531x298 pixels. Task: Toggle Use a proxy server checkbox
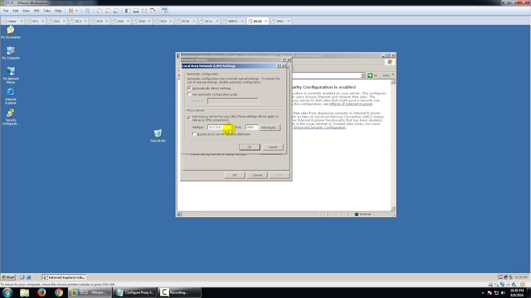pos(189,118)
